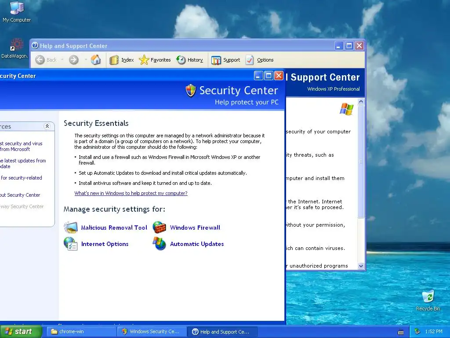Open Support in Help toolbar

point(225,60)
